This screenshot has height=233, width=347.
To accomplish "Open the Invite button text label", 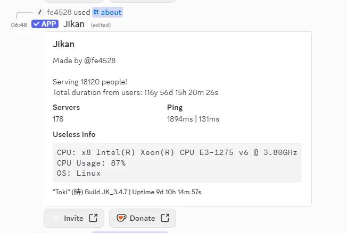I will [73, 218].
